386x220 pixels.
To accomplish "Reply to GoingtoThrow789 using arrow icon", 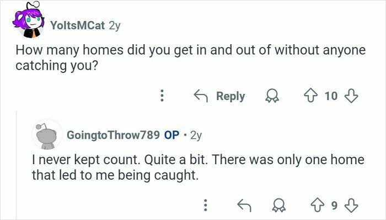I will point(244,206).
